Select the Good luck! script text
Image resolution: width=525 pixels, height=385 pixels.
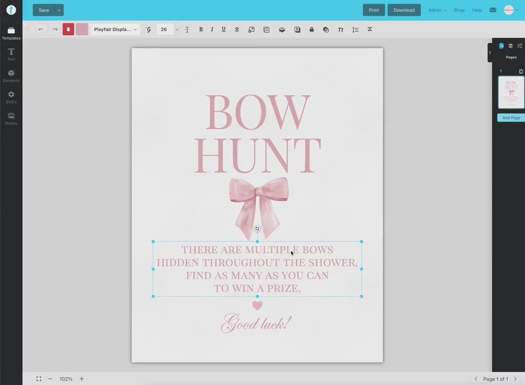pyautogui.click(x=256, y=323)
